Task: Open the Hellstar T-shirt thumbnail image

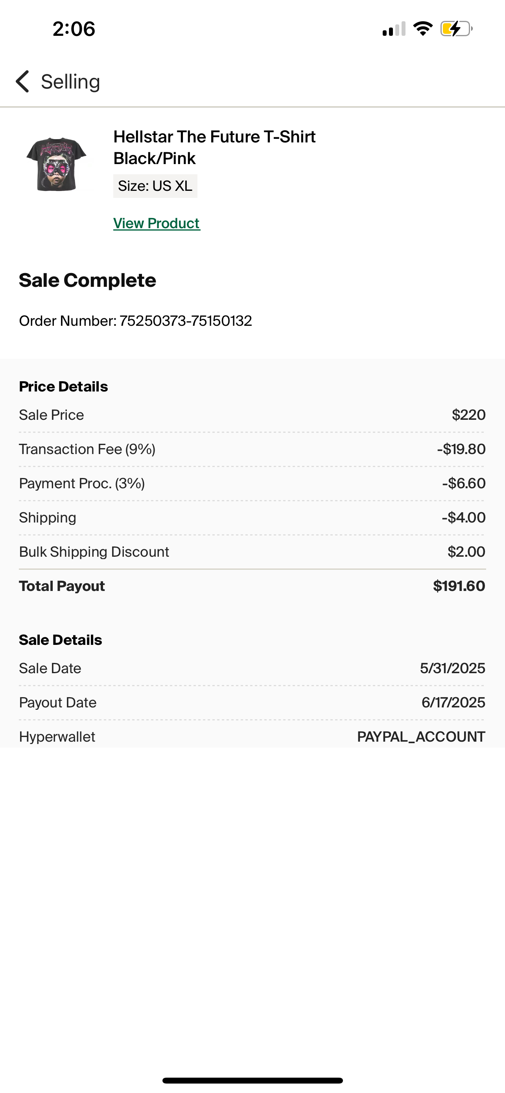Action: point(56,164)
